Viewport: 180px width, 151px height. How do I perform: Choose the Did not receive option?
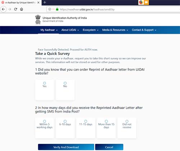[x=127, y=121]
